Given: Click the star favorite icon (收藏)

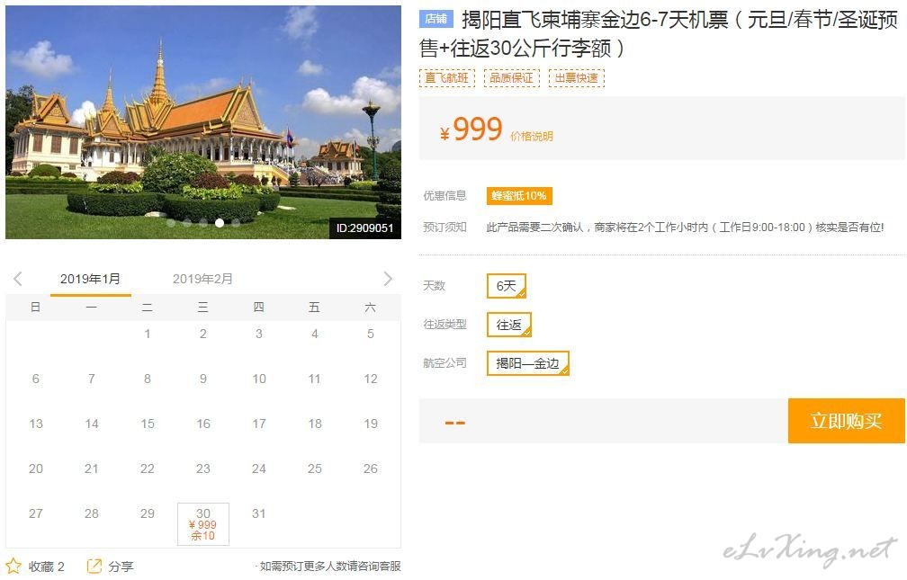Looking at the screenshot, I should (x=13, y=567).
